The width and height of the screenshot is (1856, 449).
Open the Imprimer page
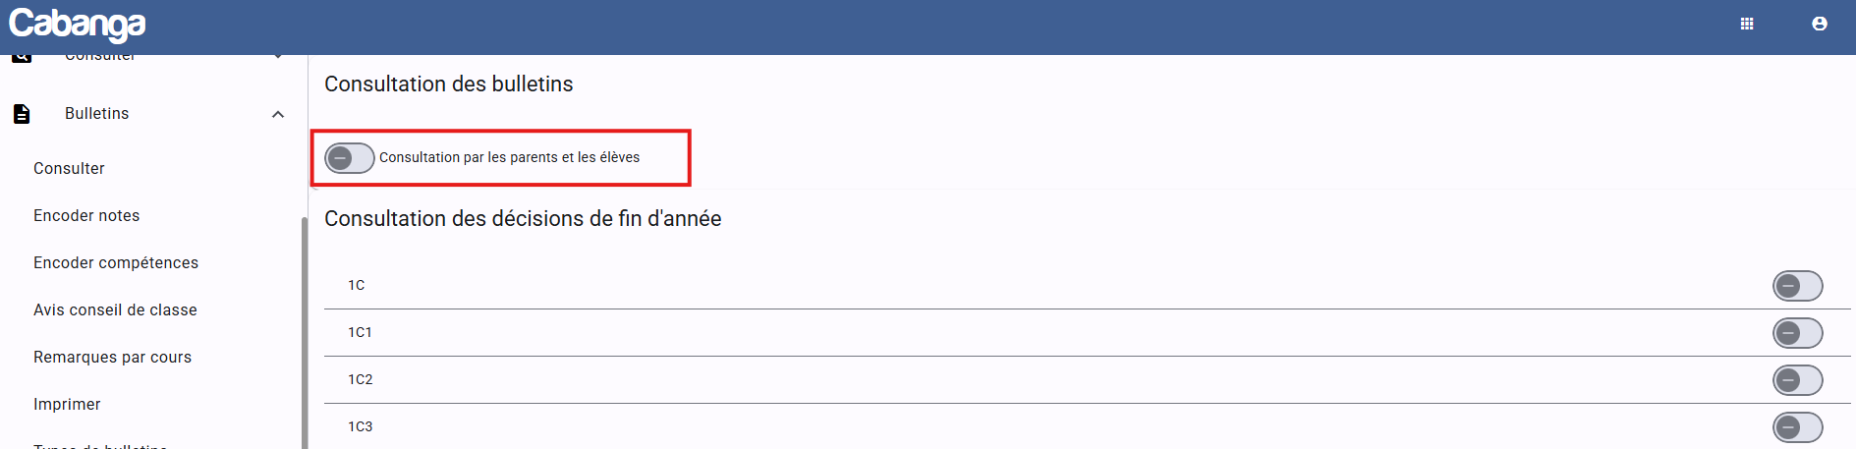pyautogui.click(x=67, y=405)
